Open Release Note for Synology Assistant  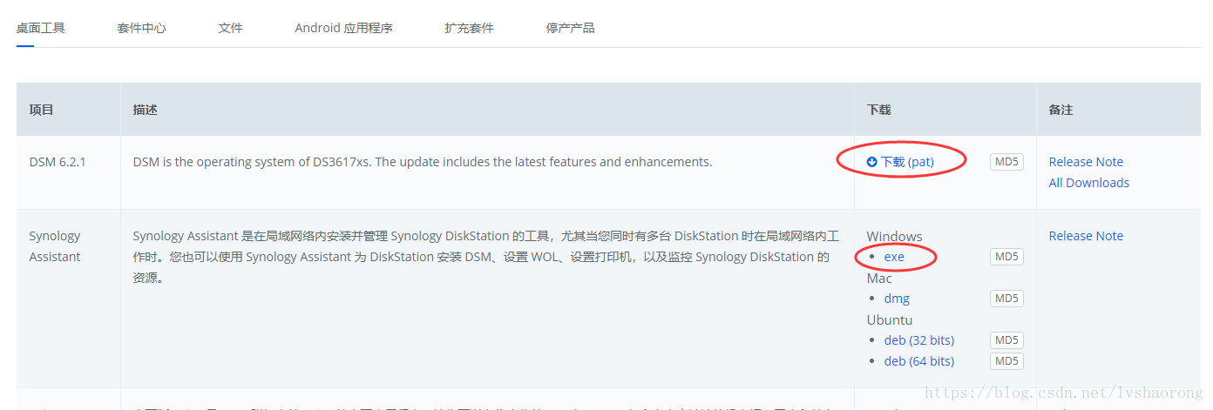pyautogui.click(x=1086, y=236)
